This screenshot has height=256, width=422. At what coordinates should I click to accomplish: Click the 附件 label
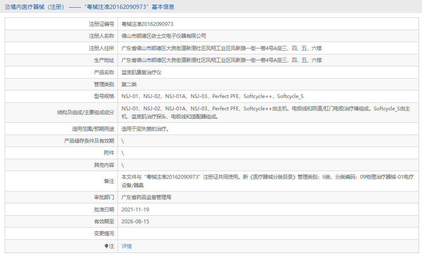[x=109, y=153]
